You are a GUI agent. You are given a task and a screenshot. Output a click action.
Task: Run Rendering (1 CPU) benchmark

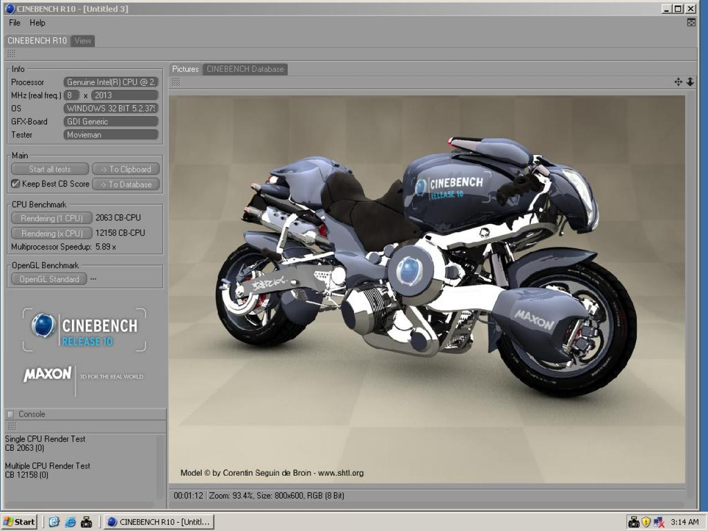click(x=51, y=218)
